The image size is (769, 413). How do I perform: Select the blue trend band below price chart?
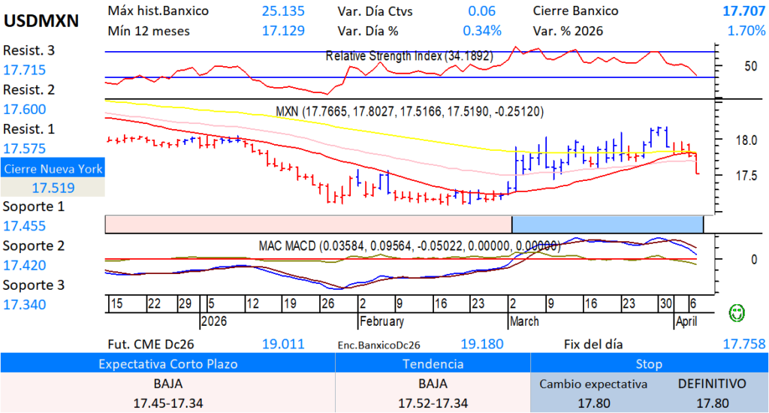point(607,224)
